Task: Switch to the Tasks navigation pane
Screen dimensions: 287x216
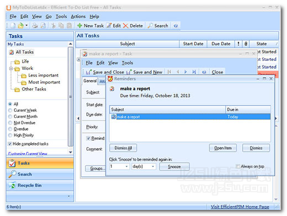Action: [x=40, y=163]
